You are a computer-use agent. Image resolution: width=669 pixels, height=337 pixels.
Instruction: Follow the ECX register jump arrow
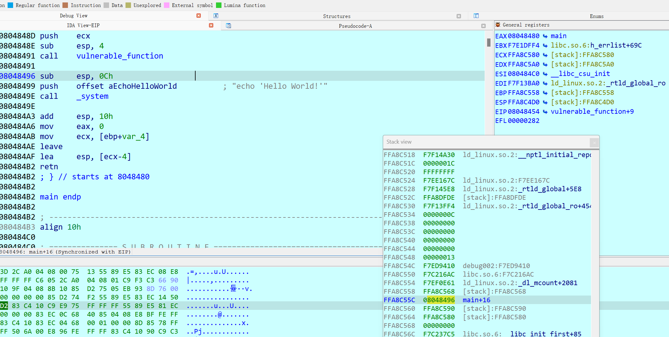tap(545, 55)
